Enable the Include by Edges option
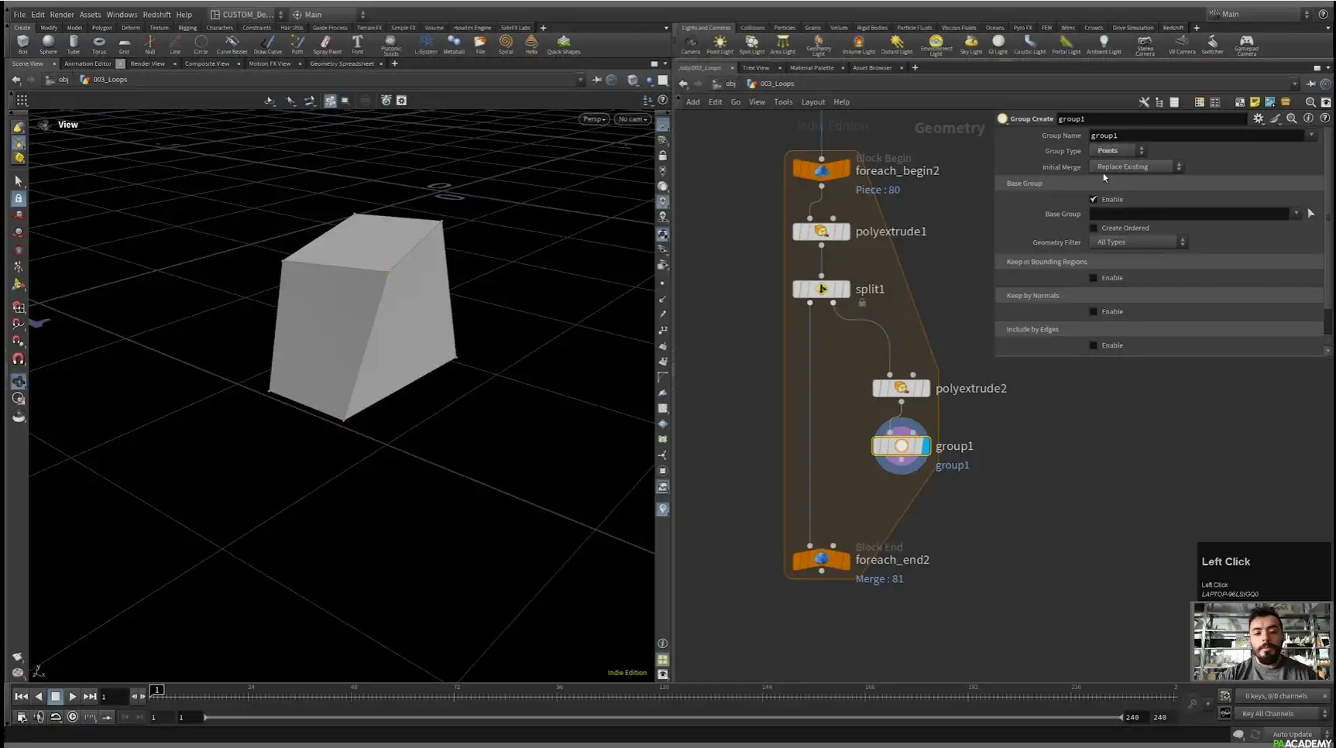Viewport: 1336px width, 748px height. pyautogui.click(x=1094, y=345)
